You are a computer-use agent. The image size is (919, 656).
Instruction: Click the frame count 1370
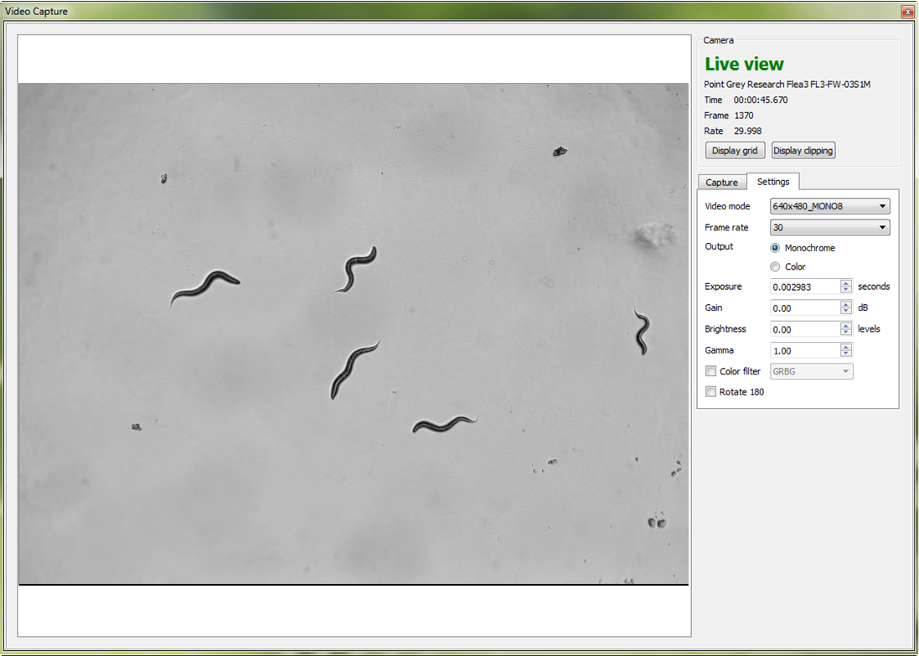pos(744,116)
